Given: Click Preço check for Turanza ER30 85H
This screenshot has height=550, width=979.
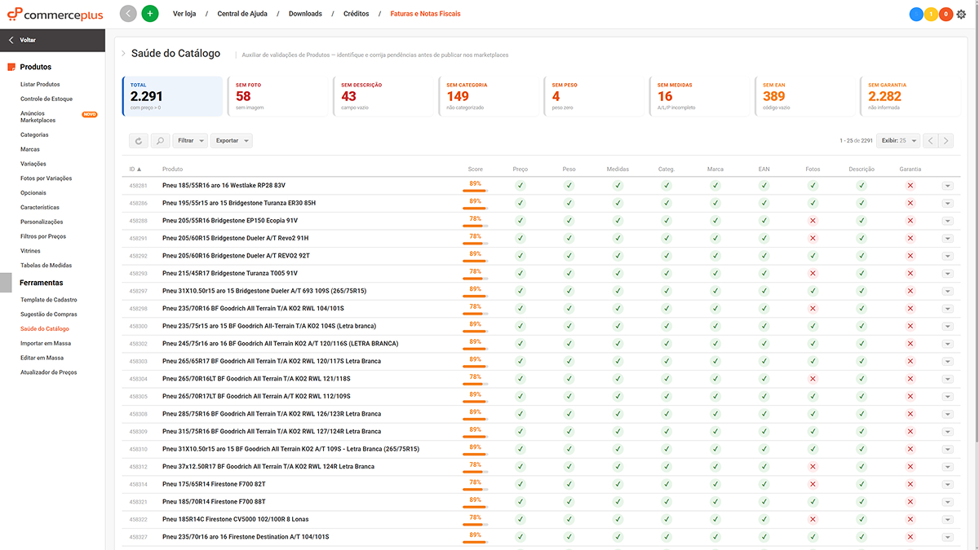Looking at the screenshot, I should point(521,203).
